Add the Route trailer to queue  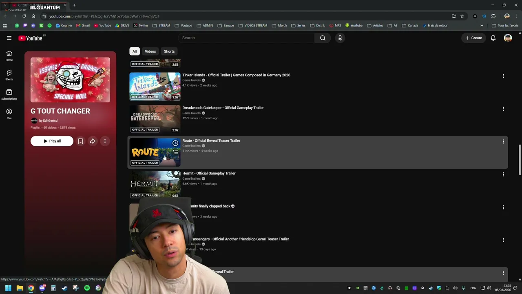click(x=175, y=152)
